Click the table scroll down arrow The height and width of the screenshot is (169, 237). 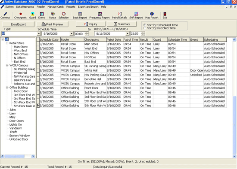[x=234, y=156]
